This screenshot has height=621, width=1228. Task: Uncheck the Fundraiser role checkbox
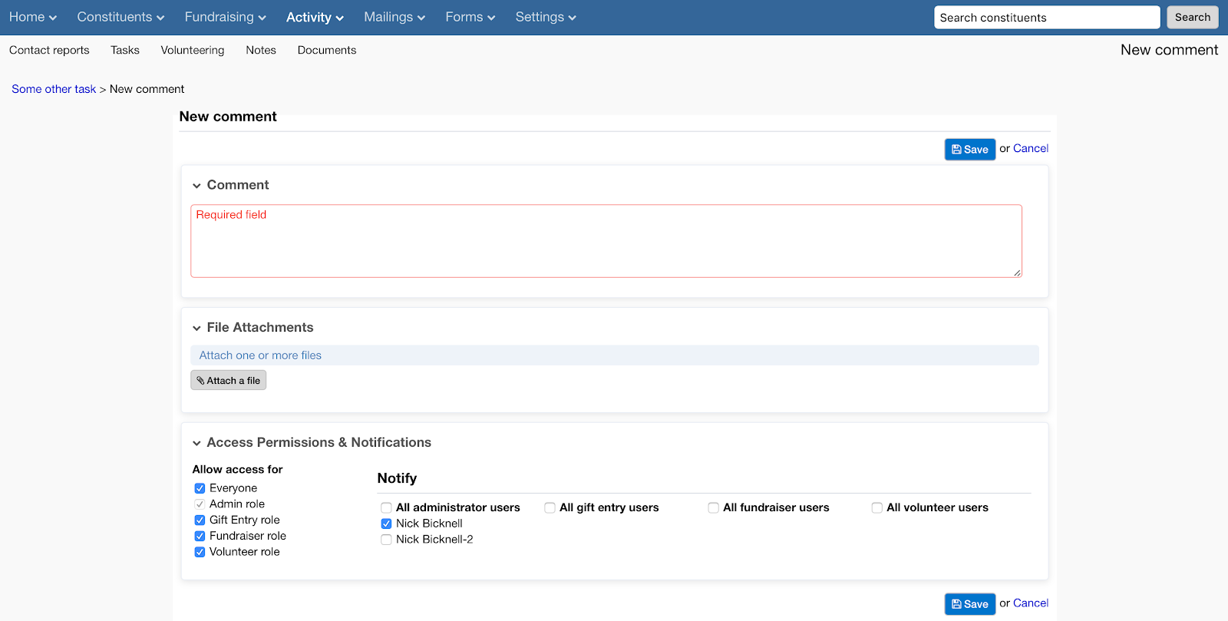[200, 537]
